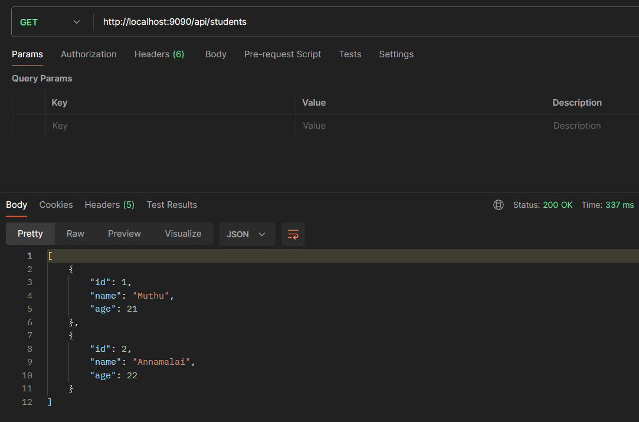Select the Visualize view button

tap(183, 234)
